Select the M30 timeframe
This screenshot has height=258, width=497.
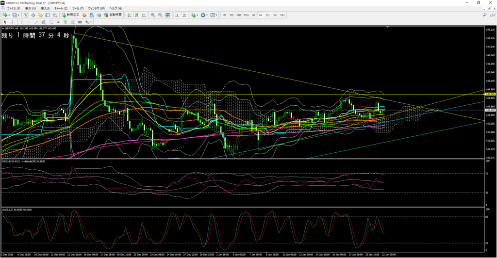(x=246, y=15)
